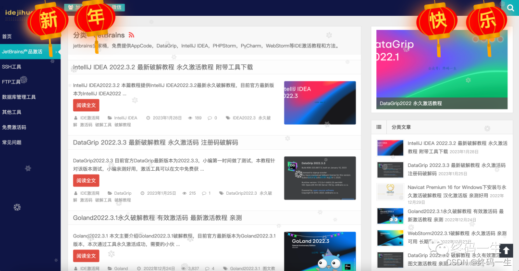Click comment count 0 on IntelliJ article

(x=212, y=118)
